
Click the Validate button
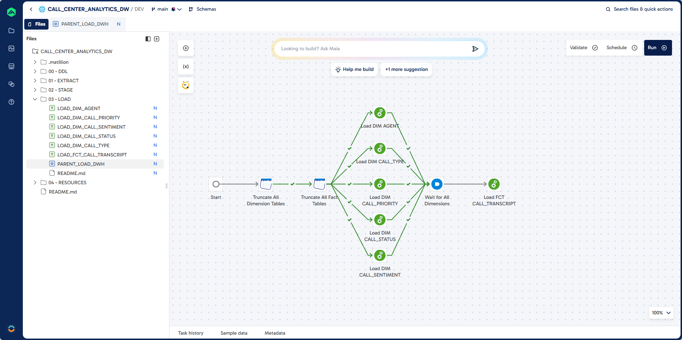(583, 48)
